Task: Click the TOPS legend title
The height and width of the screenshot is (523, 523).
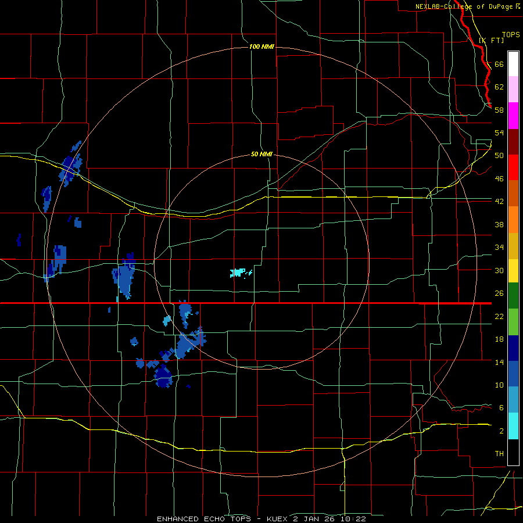Action: click(511, 35)
